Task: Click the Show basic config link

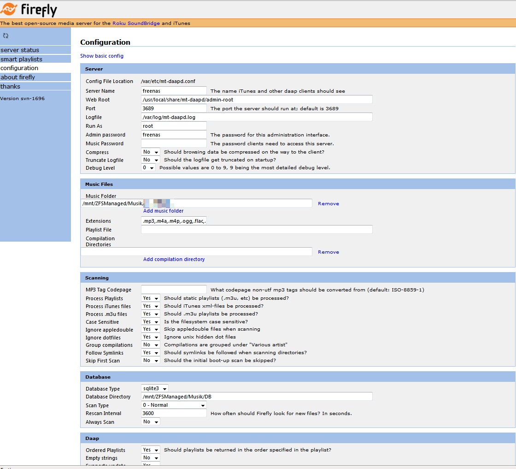Action: click(102, 56)
